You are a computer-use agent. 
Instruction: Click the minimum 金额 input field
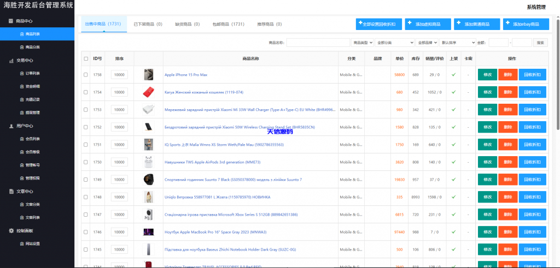[x=498, y=43]
